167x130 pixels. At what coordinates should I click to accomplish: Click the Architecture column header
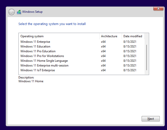coord(110,36)
